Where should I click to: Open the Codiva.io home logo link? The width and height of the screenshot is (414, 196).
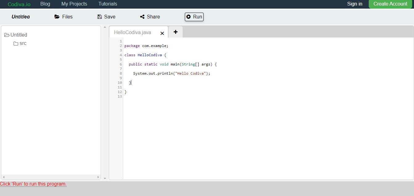19,4
